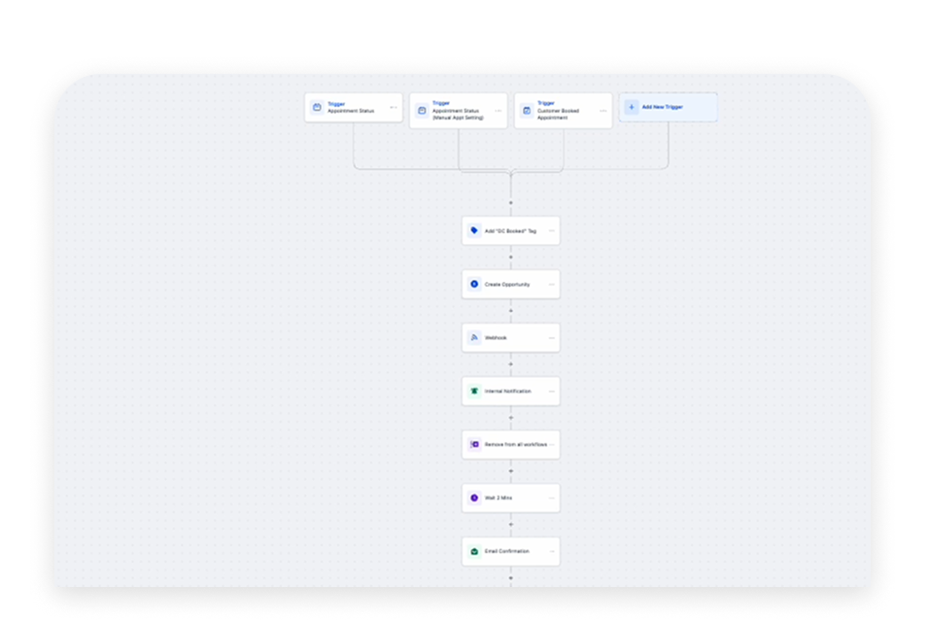929x624 pixels.
Task: Open options menu on Wait 2 Mins step
Action: point(551,498)
